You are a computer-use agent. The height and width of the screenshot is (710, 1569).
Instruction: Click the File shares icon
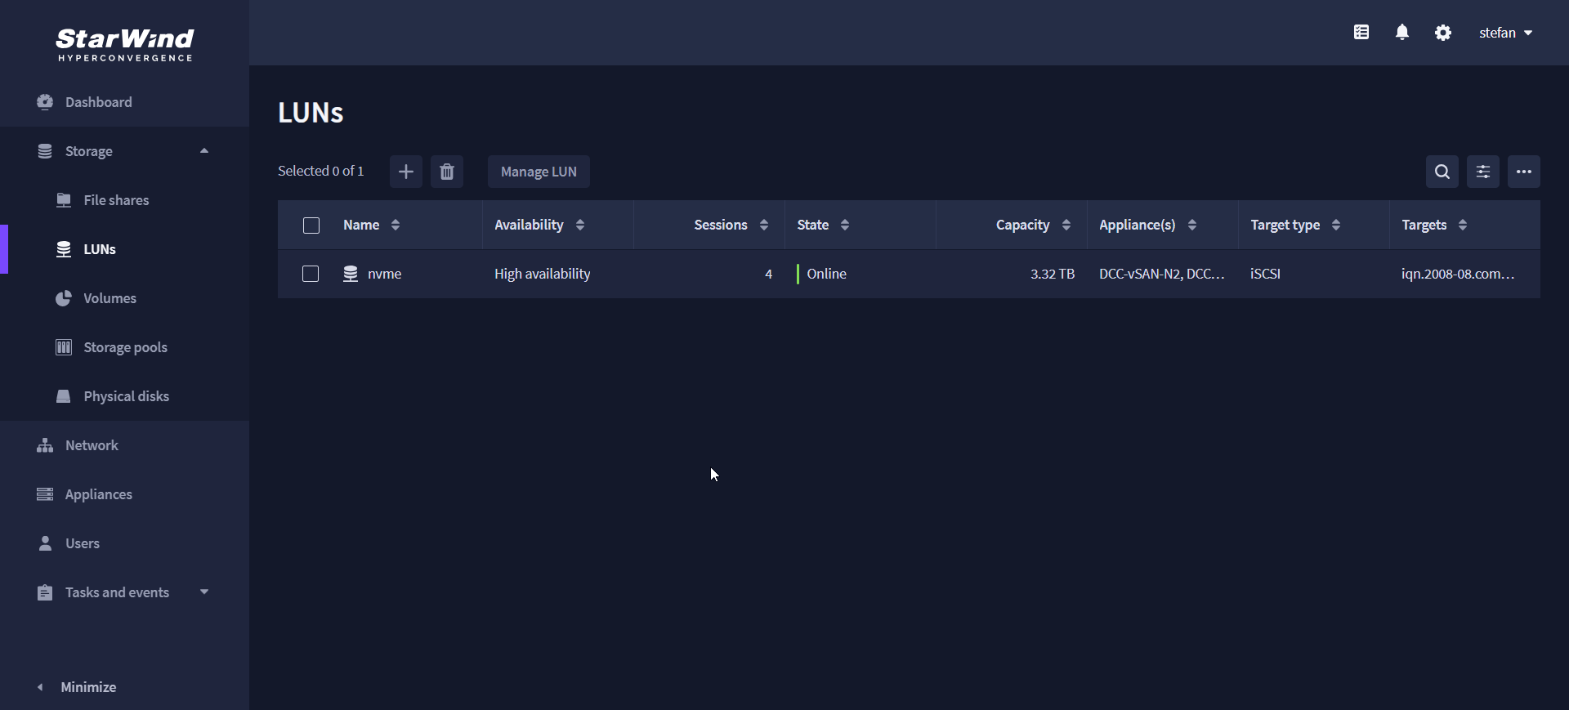click(64, 200)
